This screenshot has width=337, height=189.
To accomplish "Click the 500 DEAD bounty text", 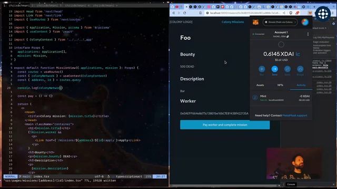I will 187,67.
